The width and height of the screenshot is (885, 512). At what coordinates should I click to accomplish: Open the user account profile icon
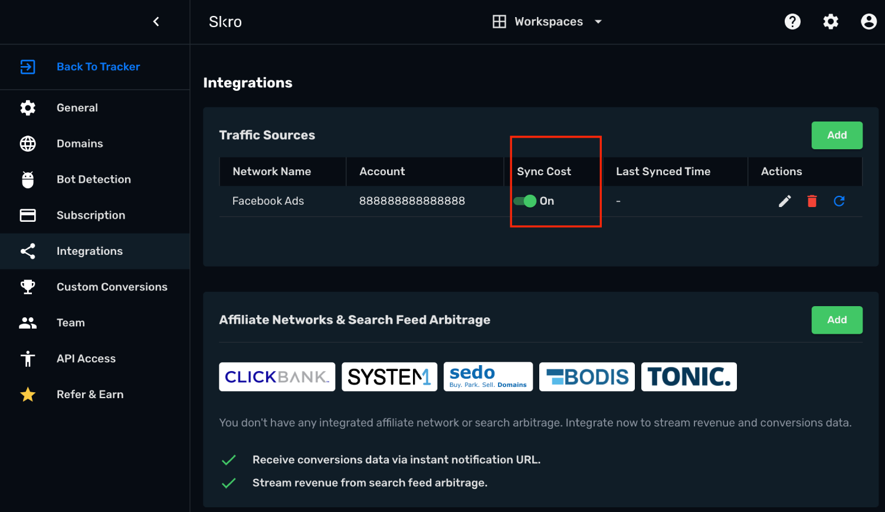click(868, 22)
